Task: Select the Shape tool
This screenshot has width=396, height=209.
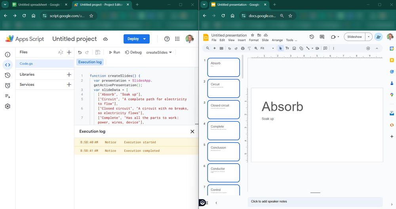Action: (301, 48)
